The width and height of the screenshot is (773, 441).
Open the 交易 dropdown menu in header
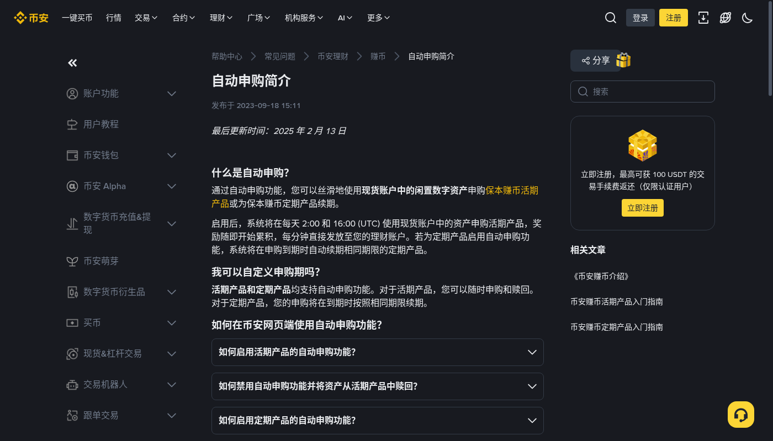pos(146,18)
